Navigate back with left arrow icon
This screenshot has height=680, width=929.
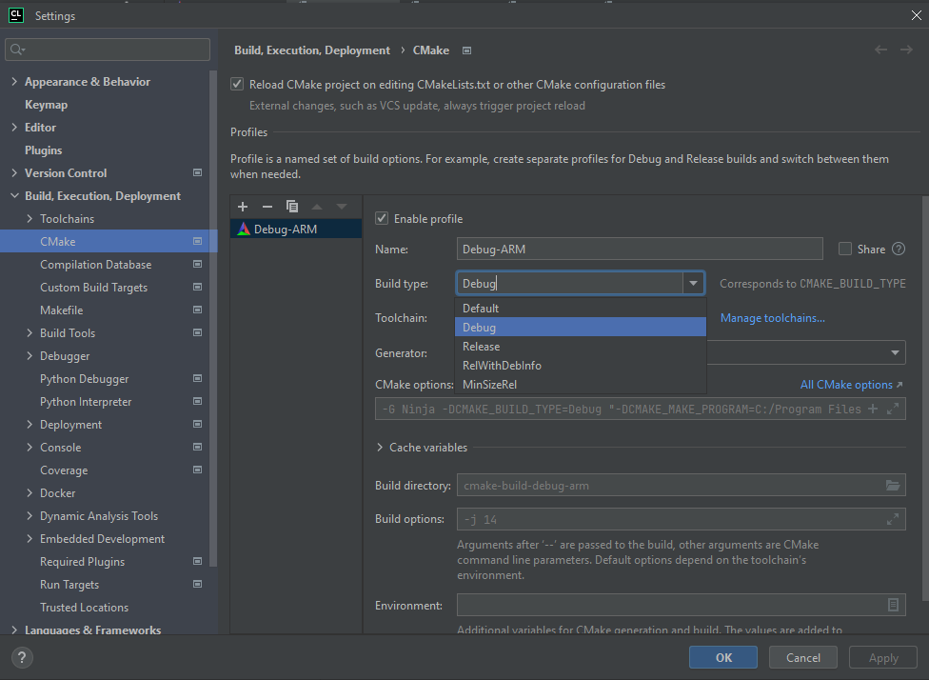881,50
